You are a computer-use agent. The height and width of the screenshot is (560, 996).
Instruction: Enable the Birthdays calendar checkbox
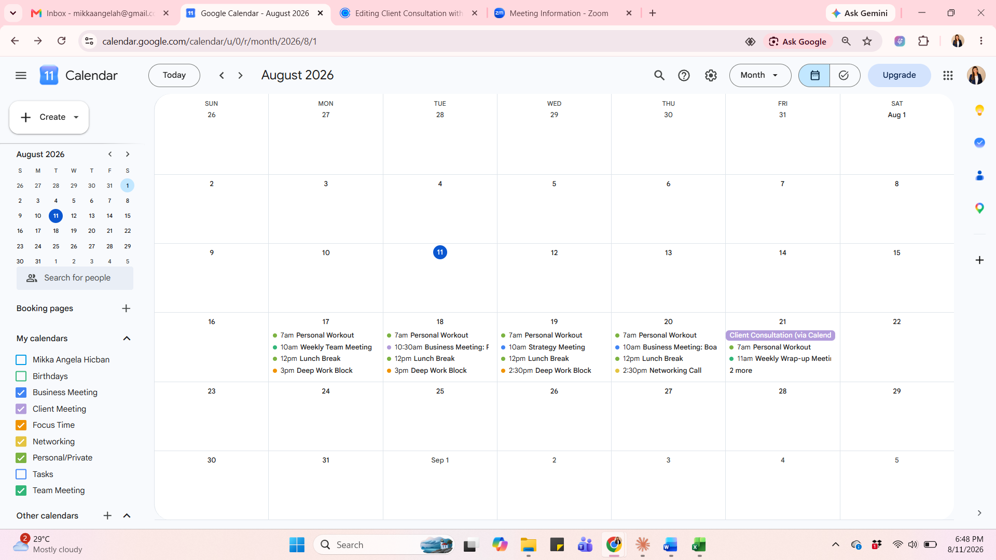tap(21, 376)
